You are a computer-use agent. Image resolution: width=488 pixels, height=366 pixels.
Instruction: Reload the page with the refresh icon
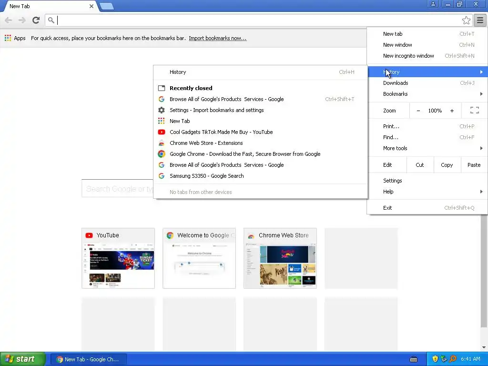tap(36, 20)
